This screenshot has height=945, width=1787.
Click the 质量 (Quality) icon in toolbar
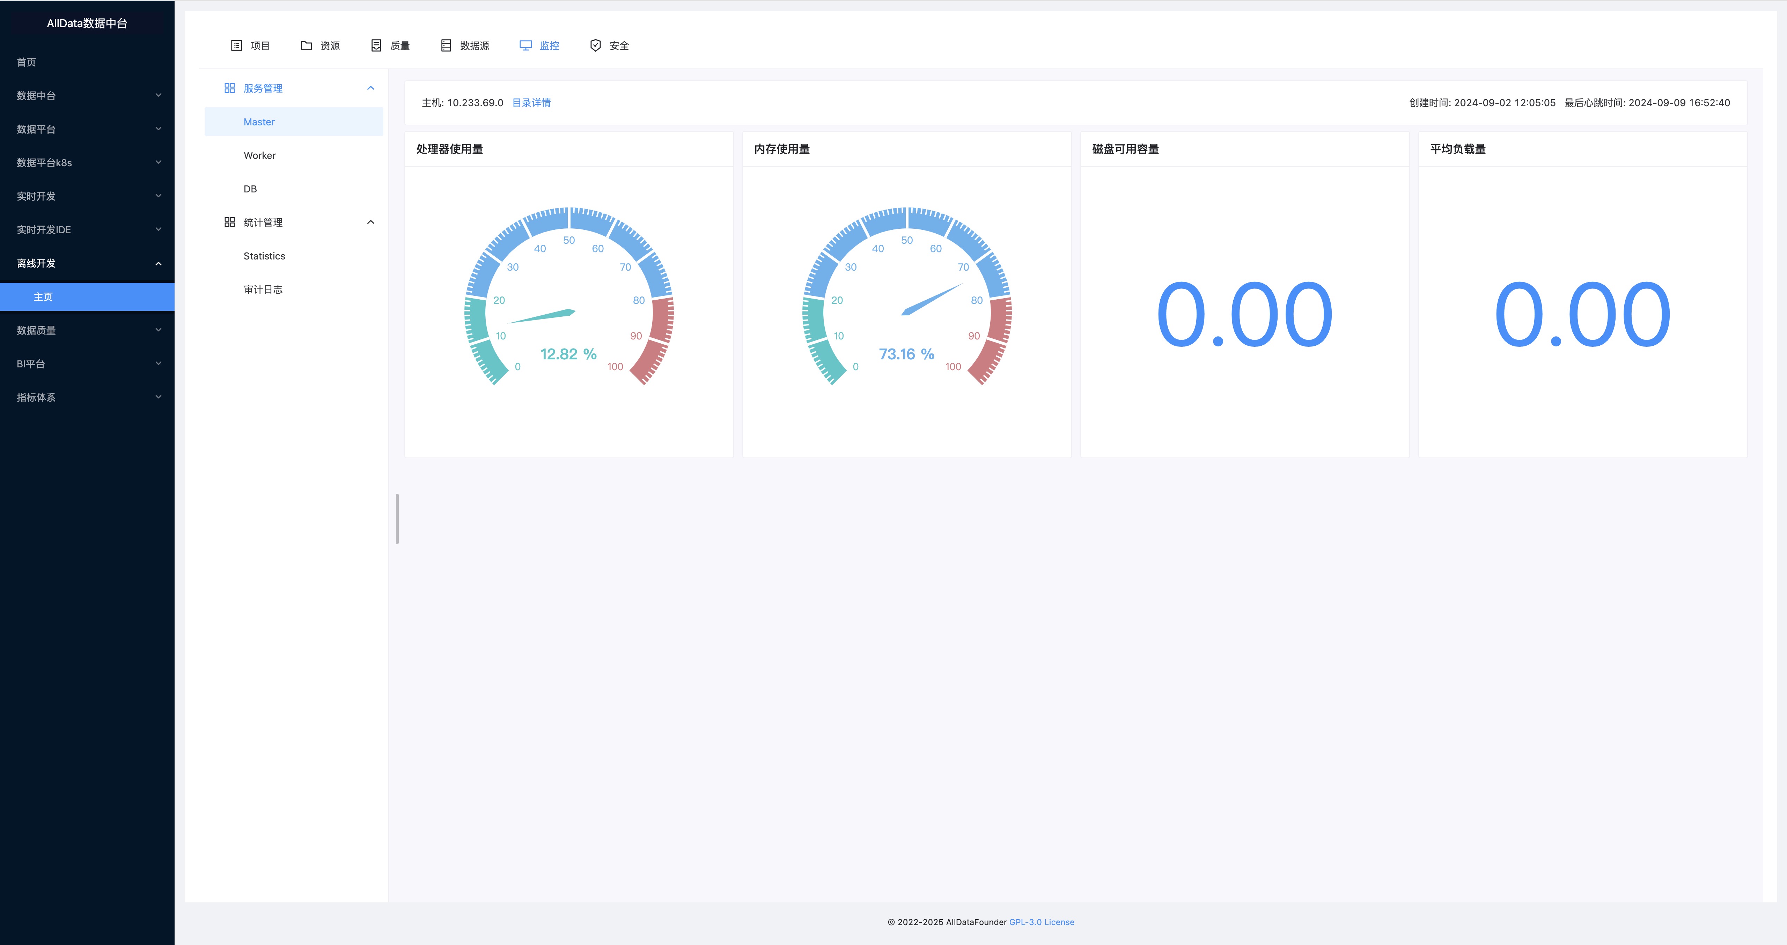(x=391, y=45)
